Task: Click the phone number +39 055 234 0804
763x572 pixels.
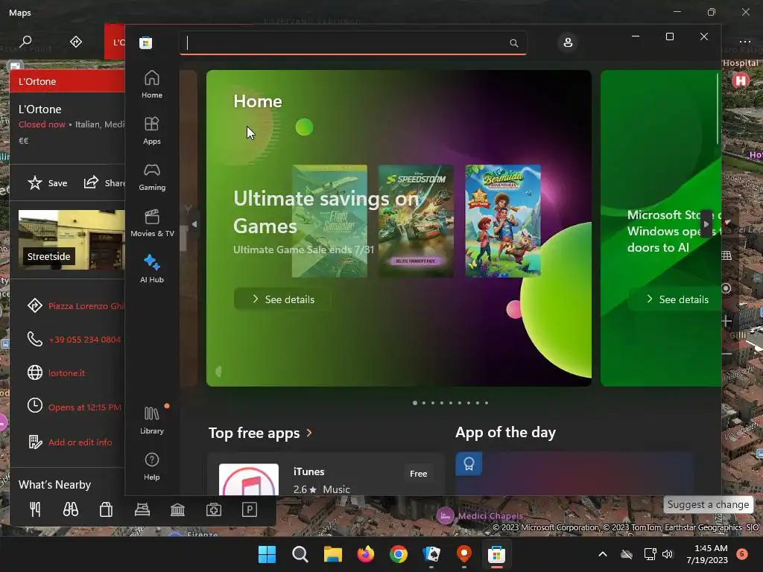Action: tap(85, 340)
